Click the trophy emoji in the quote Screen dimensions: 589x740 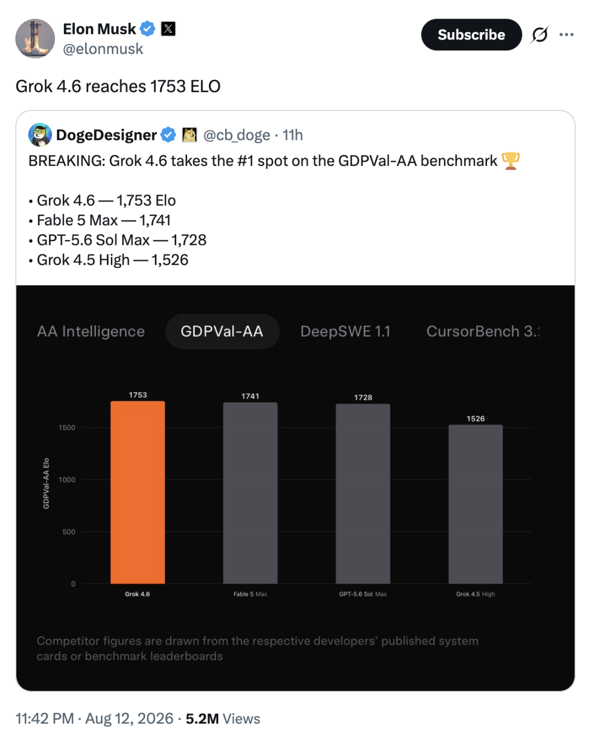510,160
